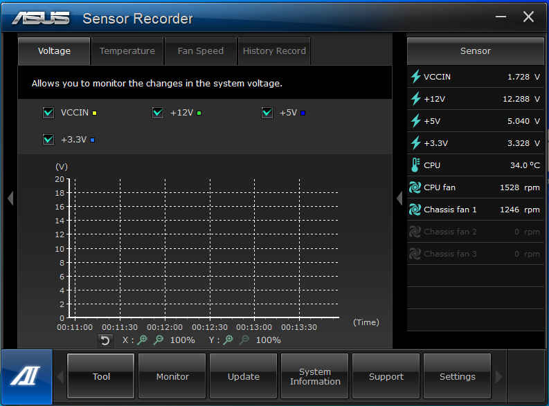Viewport: 549px width, 406px height.
Task: Click the +5V lightning bolt icon in the Sensor panel
Action: (x=415, y=120)
